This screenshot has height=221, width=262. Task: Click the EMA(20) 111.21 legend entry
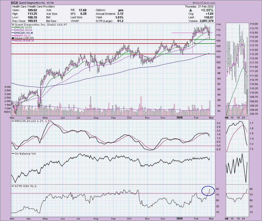point(22,27)
